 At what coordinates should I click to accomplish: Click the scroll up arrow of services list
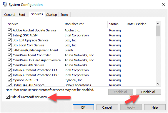click(158, 23)
